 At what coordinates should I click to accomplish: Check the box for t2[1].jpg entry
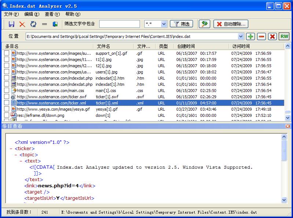[x=7, y=66]
